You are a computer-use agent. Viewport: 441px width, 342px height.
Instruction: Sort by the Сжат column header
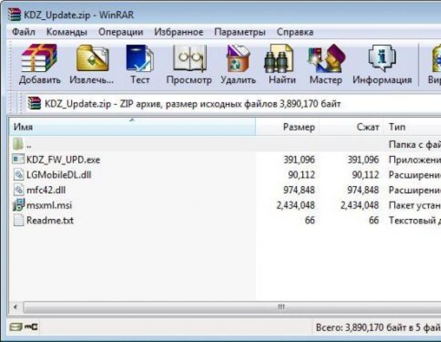351,127
